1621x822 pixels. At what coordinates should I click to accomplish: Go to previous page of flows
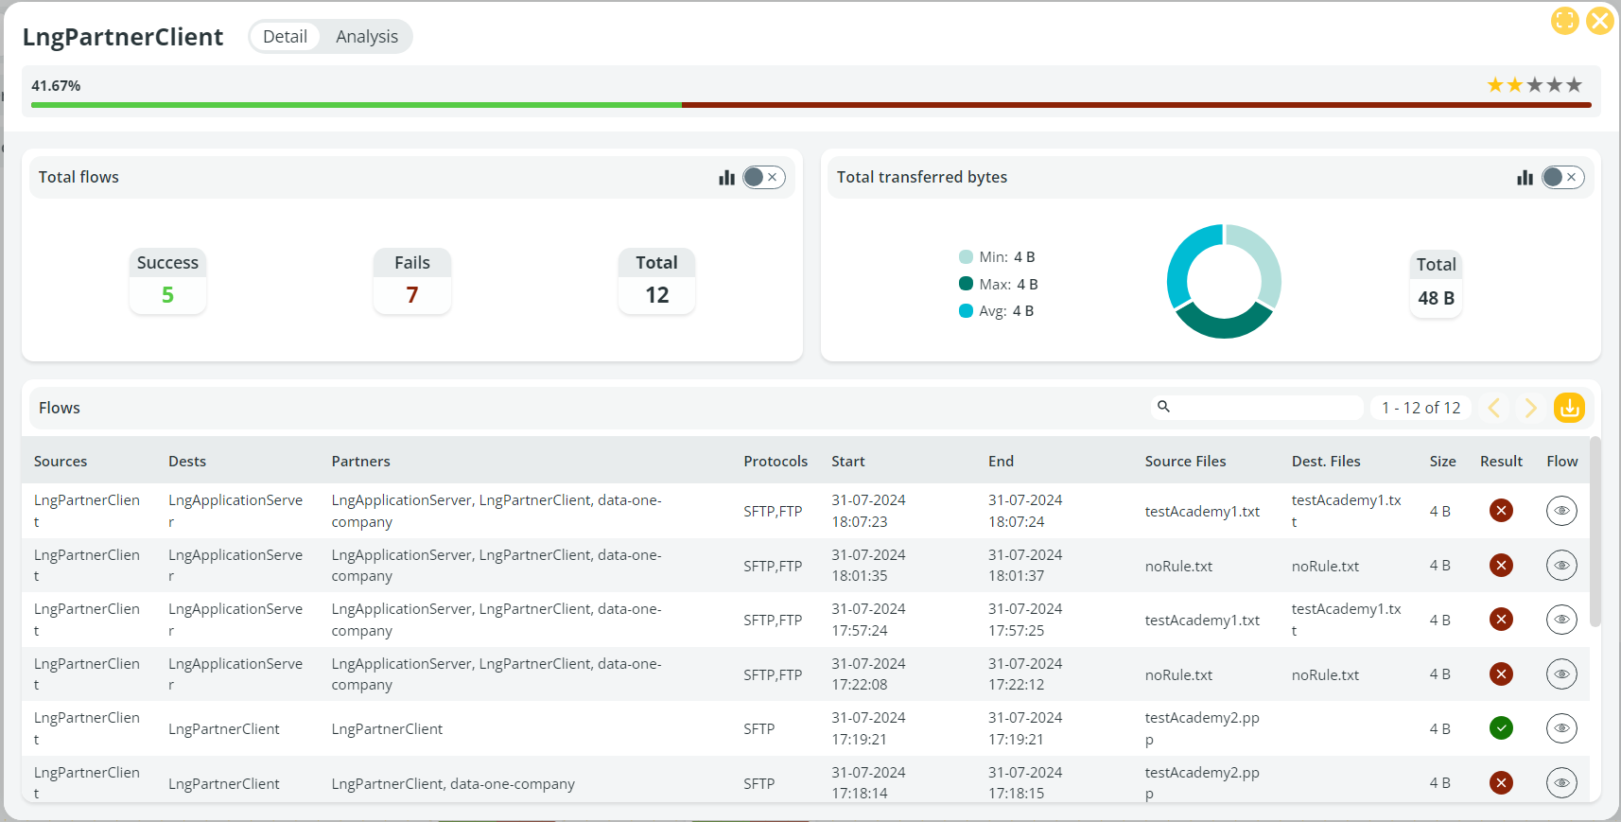[1494, 408]
